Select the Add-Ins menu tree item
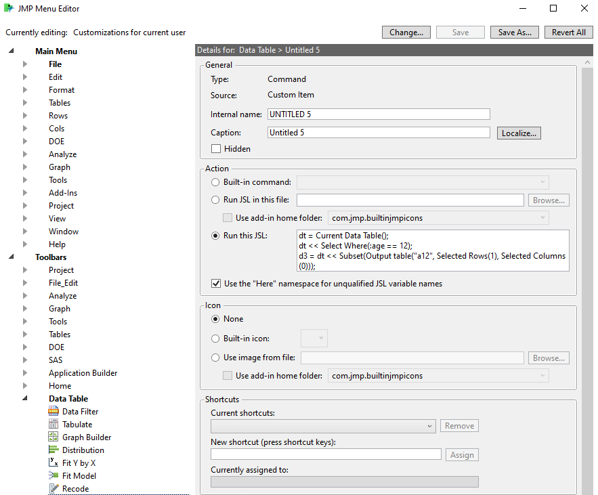 click(63, 192)
